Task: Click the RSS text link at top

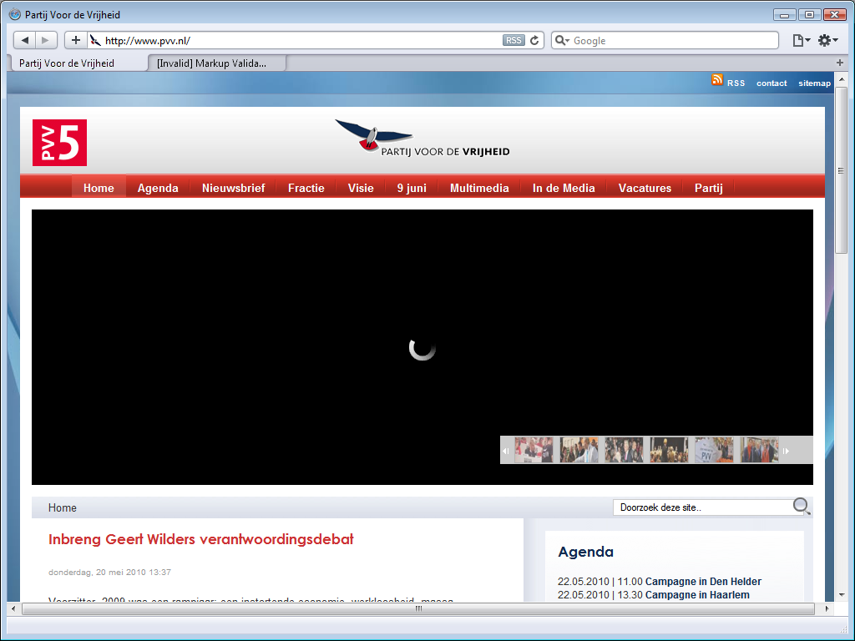Action: [x=736, y=83]
